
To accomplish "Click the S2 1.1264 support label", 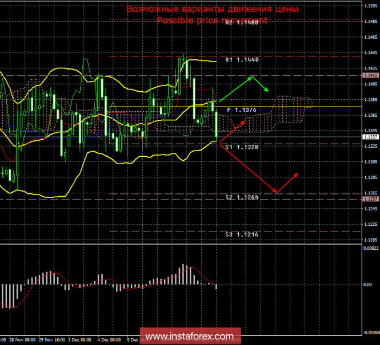I will coord(243,197).
